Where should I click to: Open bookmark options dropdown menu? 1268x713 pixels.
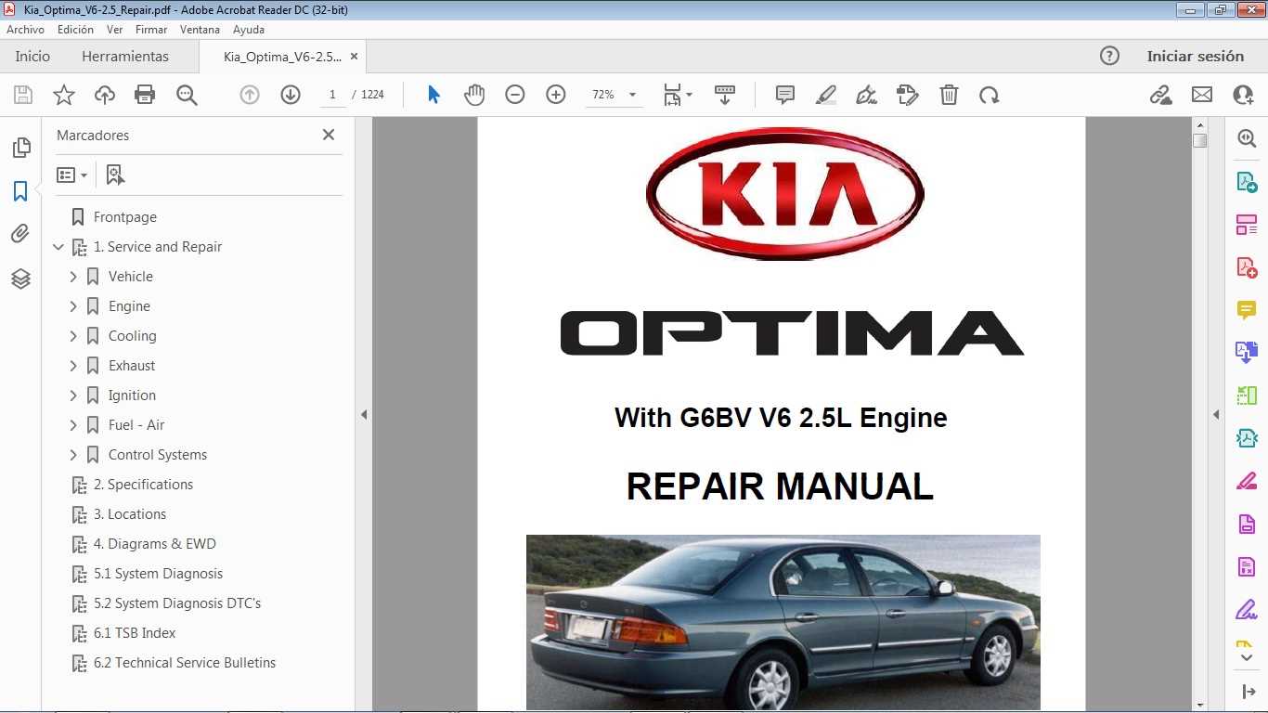(72, 175)
